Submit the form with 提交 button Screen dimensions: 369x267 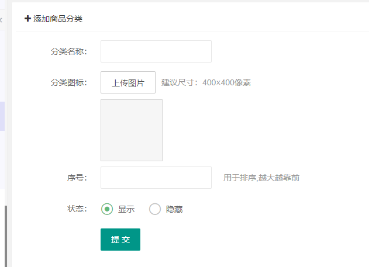click(120, 240)
